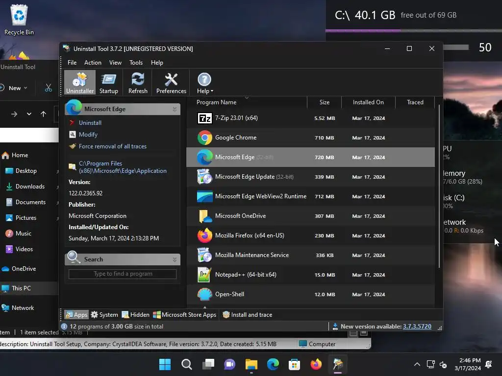The height and width of the screenshot is (376, 502).
Task: Open the Uninstaller toolbar section
Action: (80, 82)
